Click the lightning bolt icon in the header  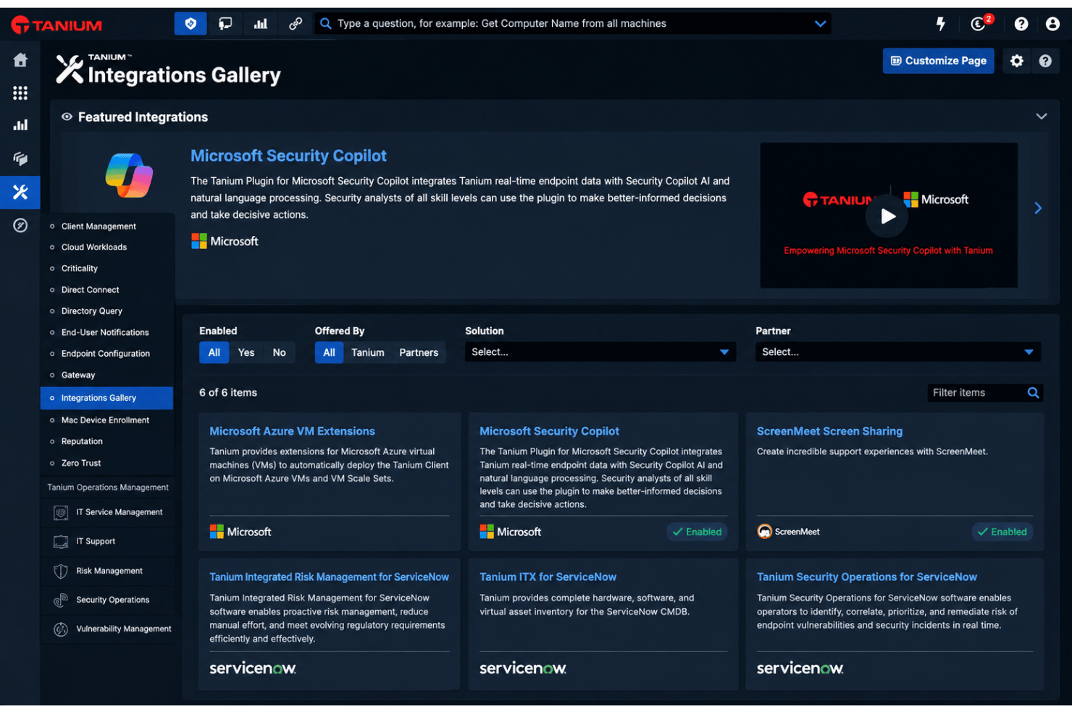940,24
